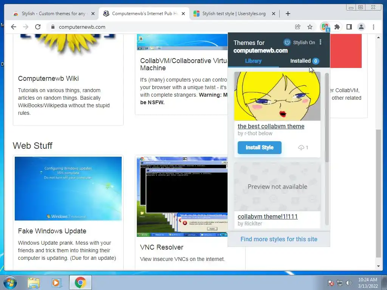Switch to the Installed tab
The image size is (387, 290).
[x=305, y=61]
